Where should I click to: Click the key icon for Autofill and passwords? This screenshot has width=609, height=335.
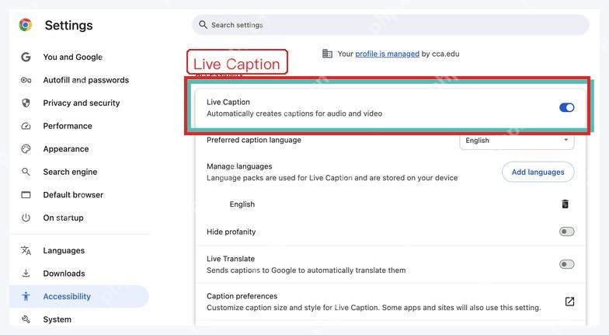coord(26,80)
